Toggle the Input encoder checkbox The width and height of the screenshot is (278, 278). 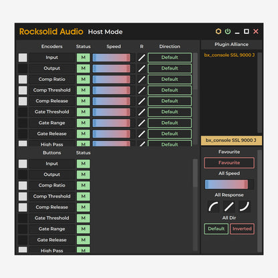pos(23,57)
